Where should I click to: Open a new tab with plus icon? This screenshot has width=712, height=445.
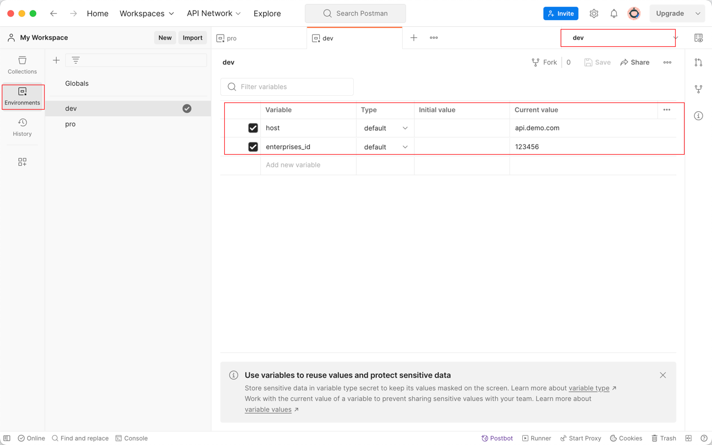pyautogui.click(x=414, y=38)
